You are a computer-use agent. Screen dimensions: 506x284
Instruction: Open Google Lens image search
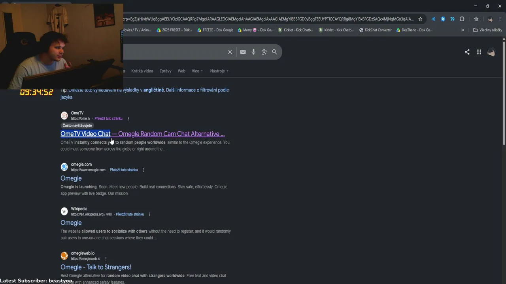click(x=264, y=52)
